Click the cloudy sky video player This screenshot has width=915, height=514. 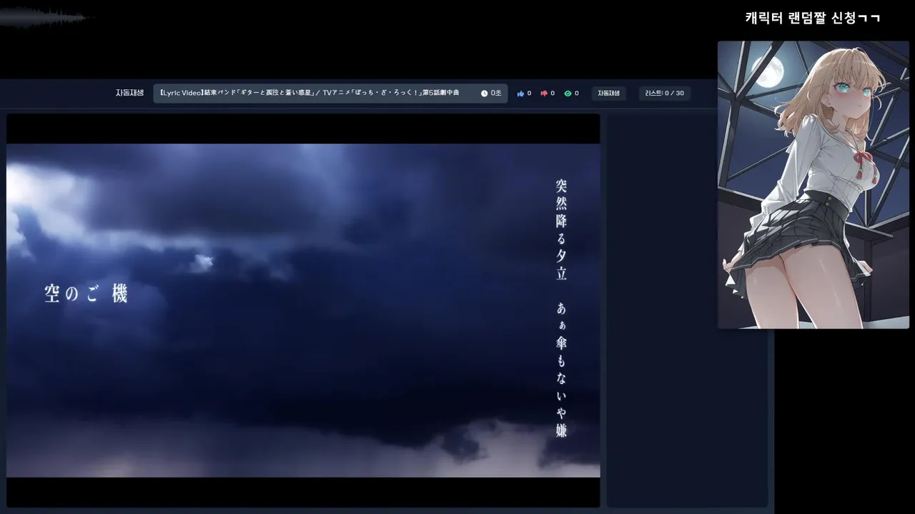pos(303,311)
